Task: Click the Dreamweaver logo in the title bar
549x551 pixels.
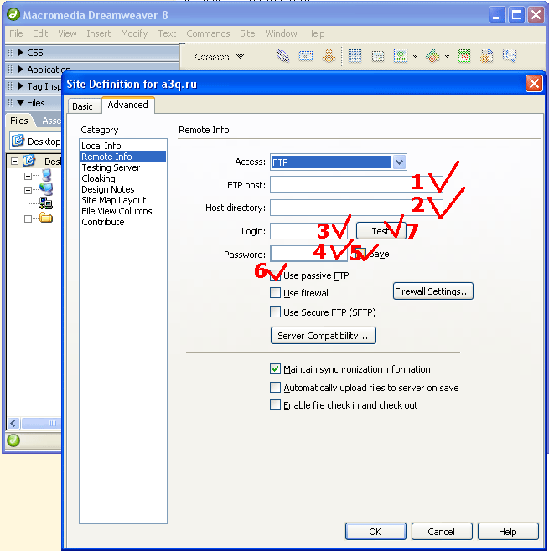Action: [13, 14]
